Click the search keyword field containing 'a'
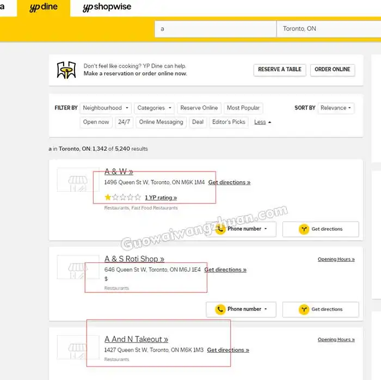Viewport: 381px width, 380px height. coord(216,29)
